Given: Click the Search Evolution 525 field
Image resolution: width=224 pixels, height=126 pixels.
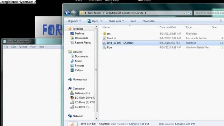Looking at the screenshot, I should (209, 13).
